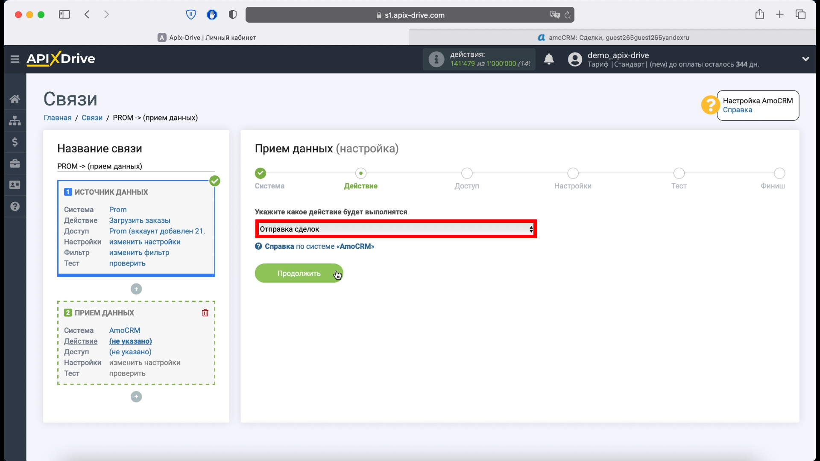Open the hamburger menu in the header

pyautogui.click(x=15, y=59)
